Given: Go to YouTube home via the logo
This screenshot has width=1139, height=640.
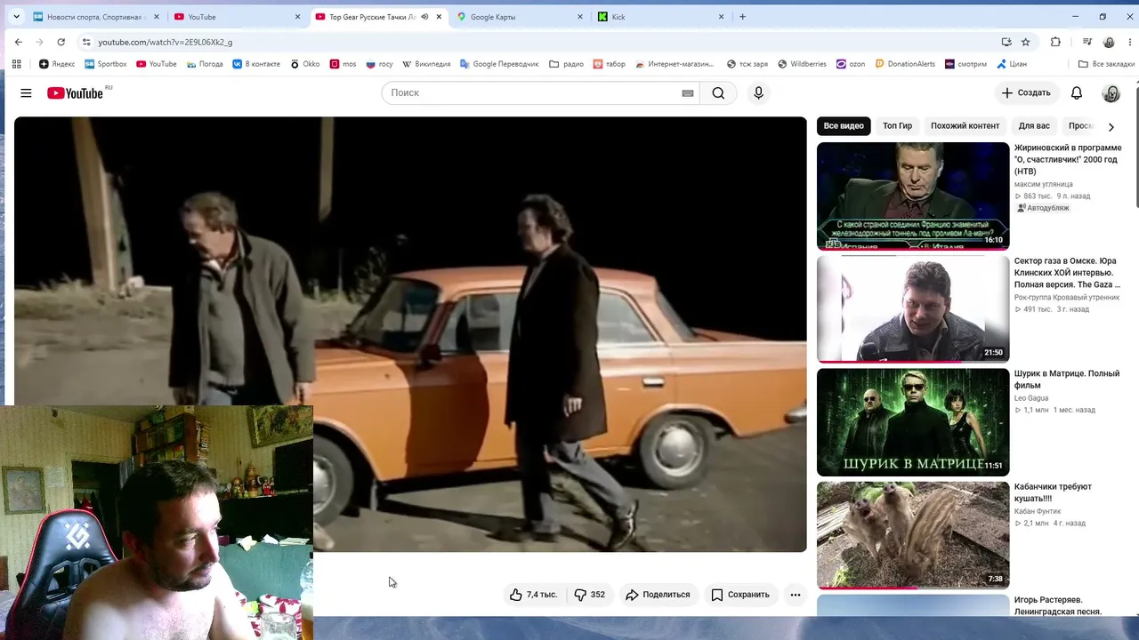Looking at the screenshot, I should click(76, 92).
